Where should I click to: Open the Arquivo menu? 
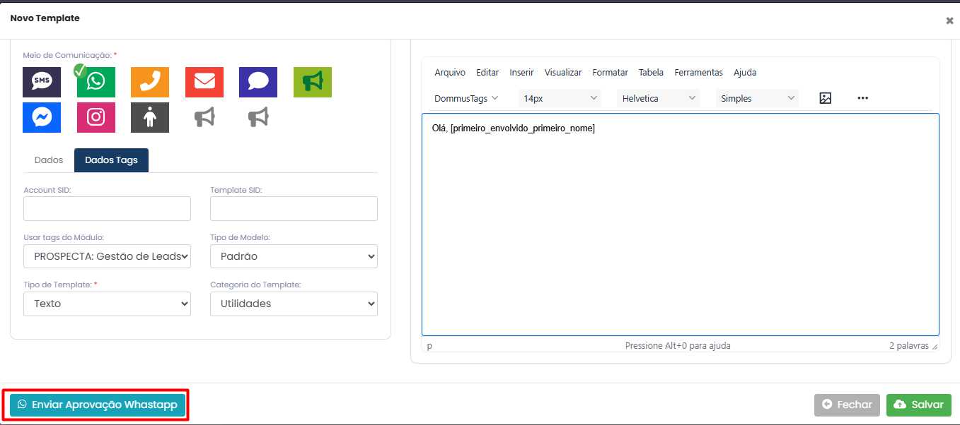click(x=450, y=72)
